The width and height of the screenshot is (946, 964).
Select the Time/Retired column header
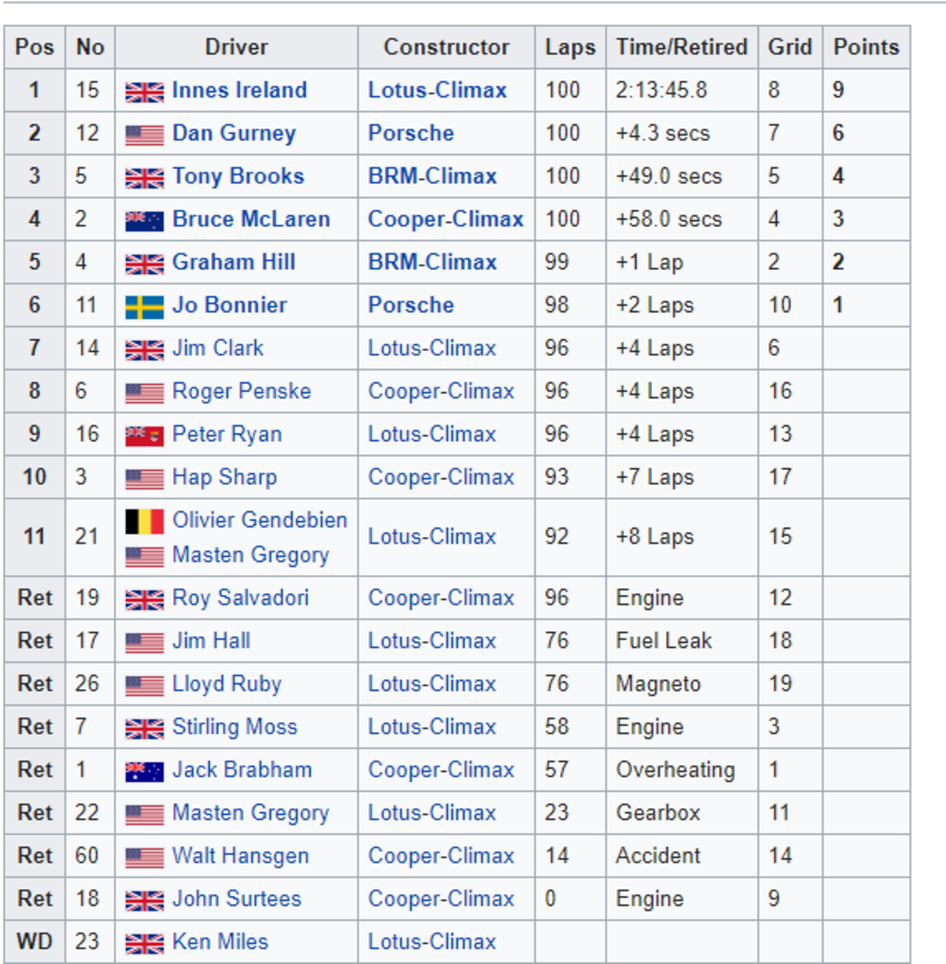[682, 47]
